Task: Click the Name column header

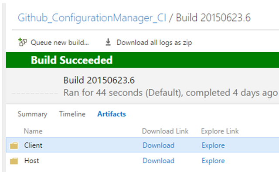Action: pos(33,131)
